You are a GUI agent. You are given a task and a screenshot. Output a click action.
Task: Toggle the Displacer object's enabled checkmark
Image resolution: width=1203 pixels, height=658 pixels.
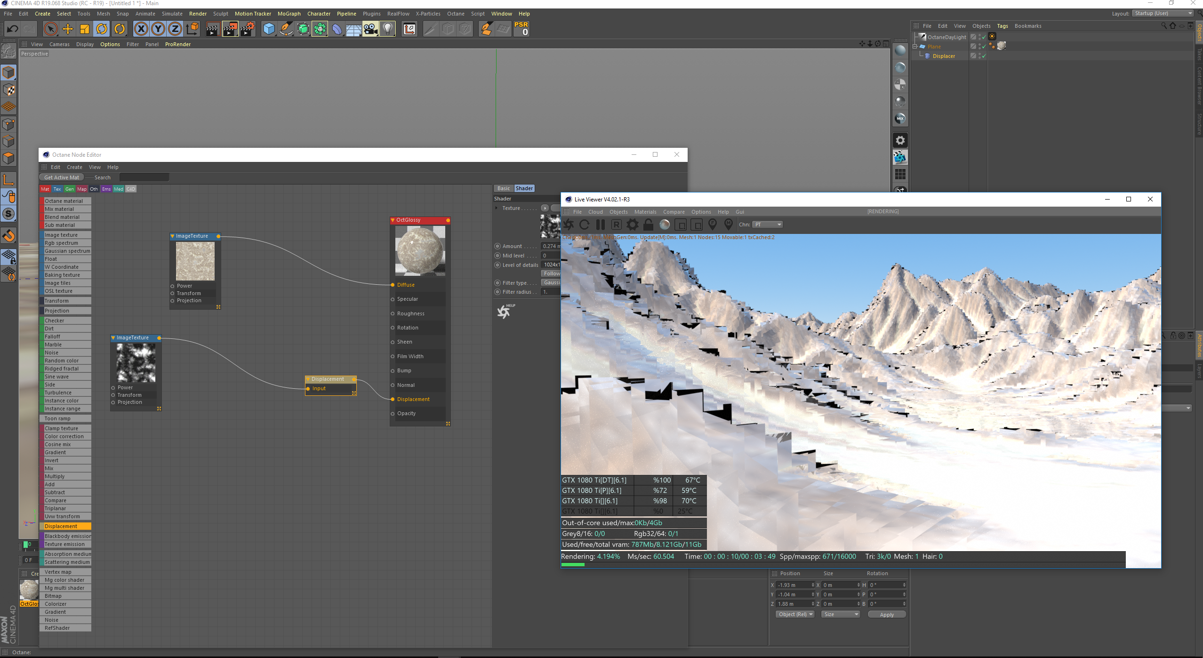pyautogui.click(x=984, y=56)
